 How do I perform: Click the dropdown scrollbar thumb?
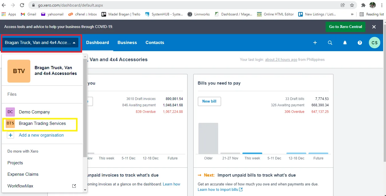85,108
